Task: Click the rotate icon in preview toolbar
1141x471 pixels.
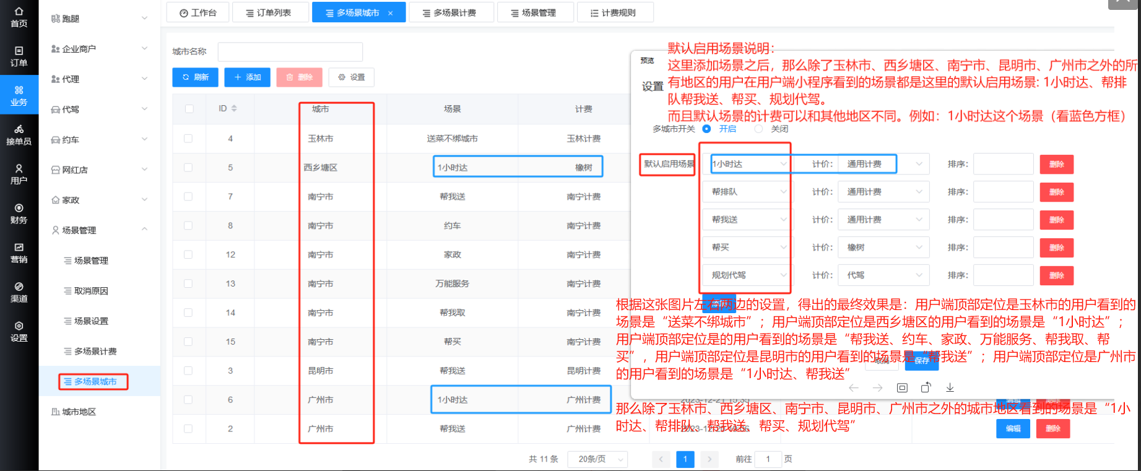Action: 926,388
